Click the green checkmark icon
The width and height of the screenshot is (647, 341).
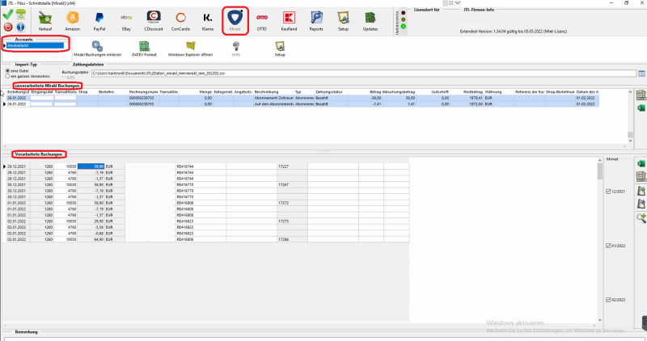click(x=9, y=13)
